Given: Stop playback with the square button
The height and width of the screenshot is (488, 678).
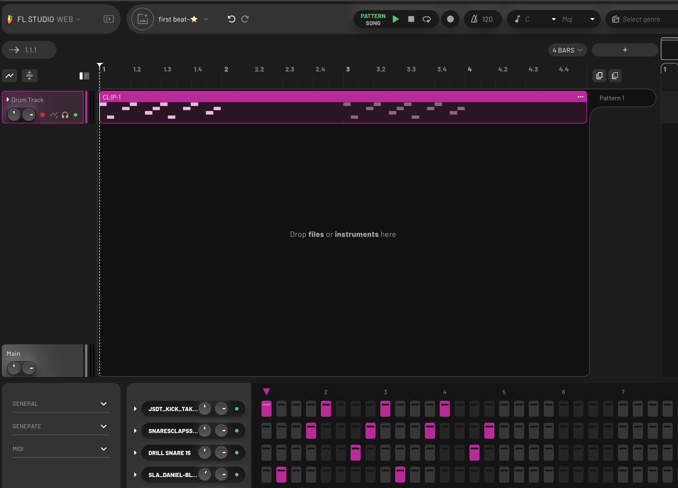Looking at the screenshot, I should [x=411, y=19].
